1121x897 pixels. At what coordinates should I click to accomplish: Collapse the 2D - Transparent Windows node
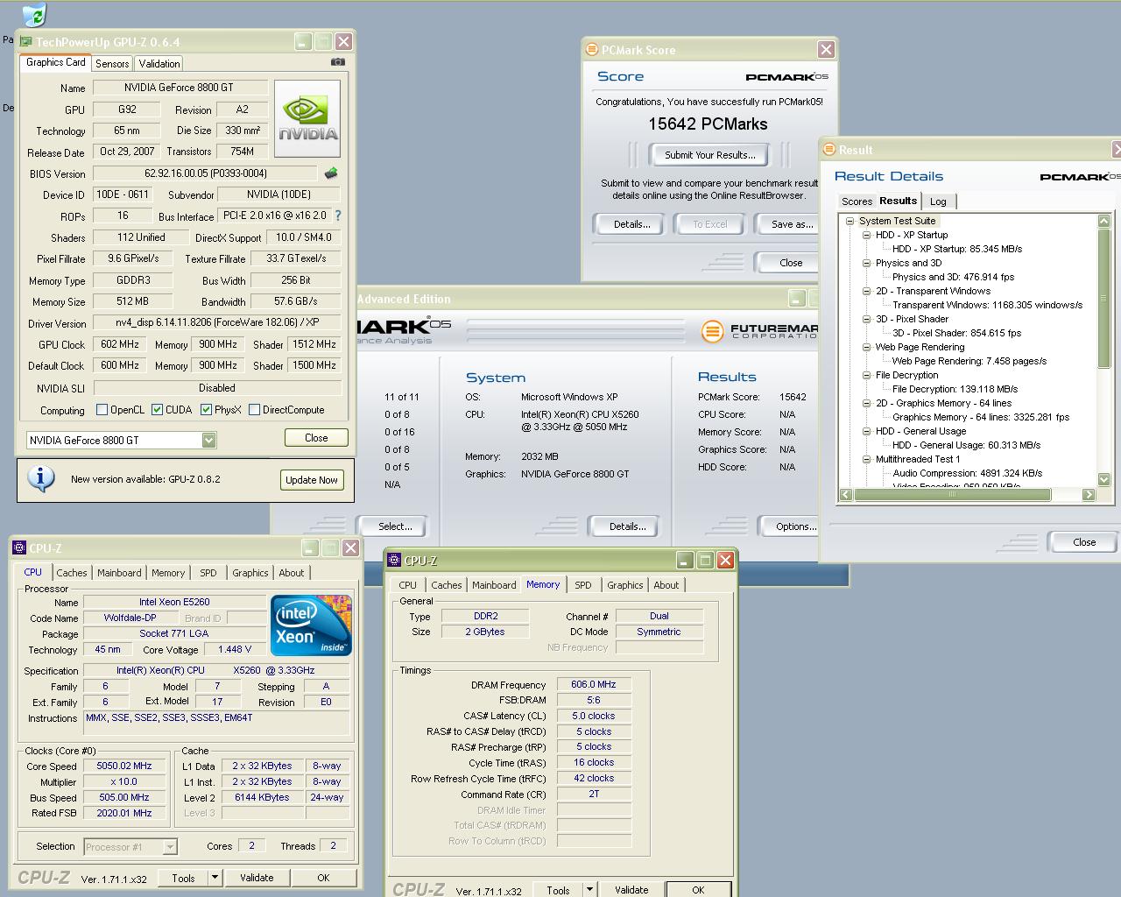866,291
